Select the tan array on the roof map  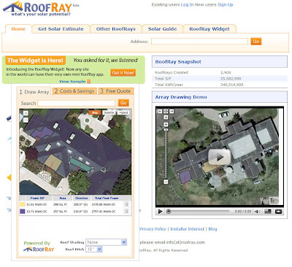tap(53, 163)
